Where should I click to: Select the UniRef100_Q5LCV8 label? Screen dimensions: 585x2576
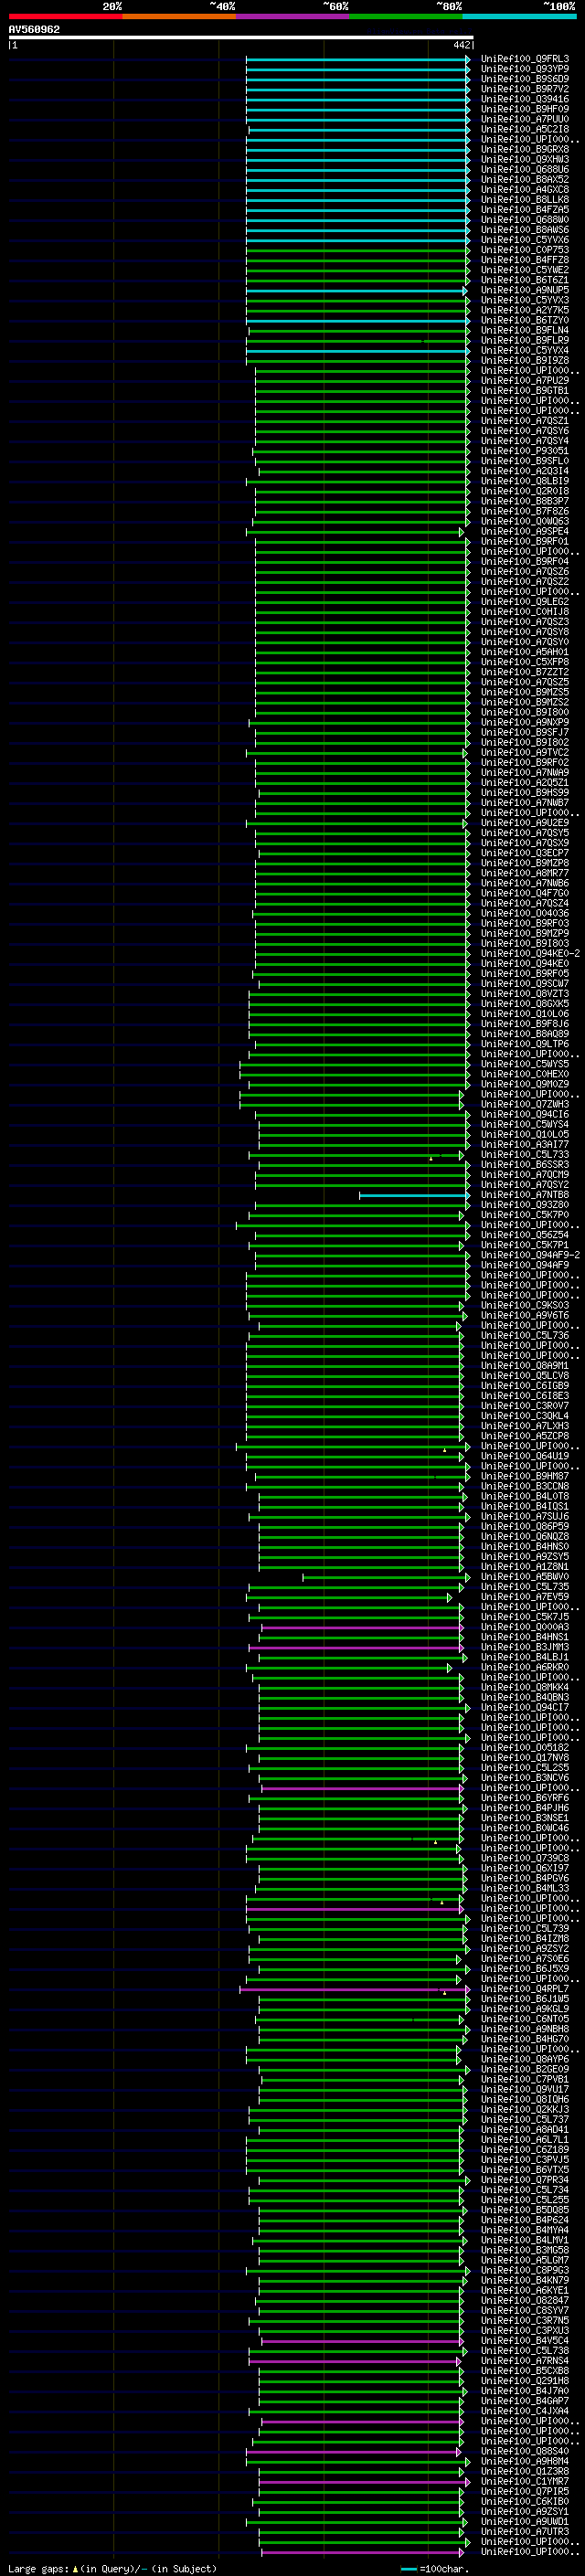point(525,1376)
